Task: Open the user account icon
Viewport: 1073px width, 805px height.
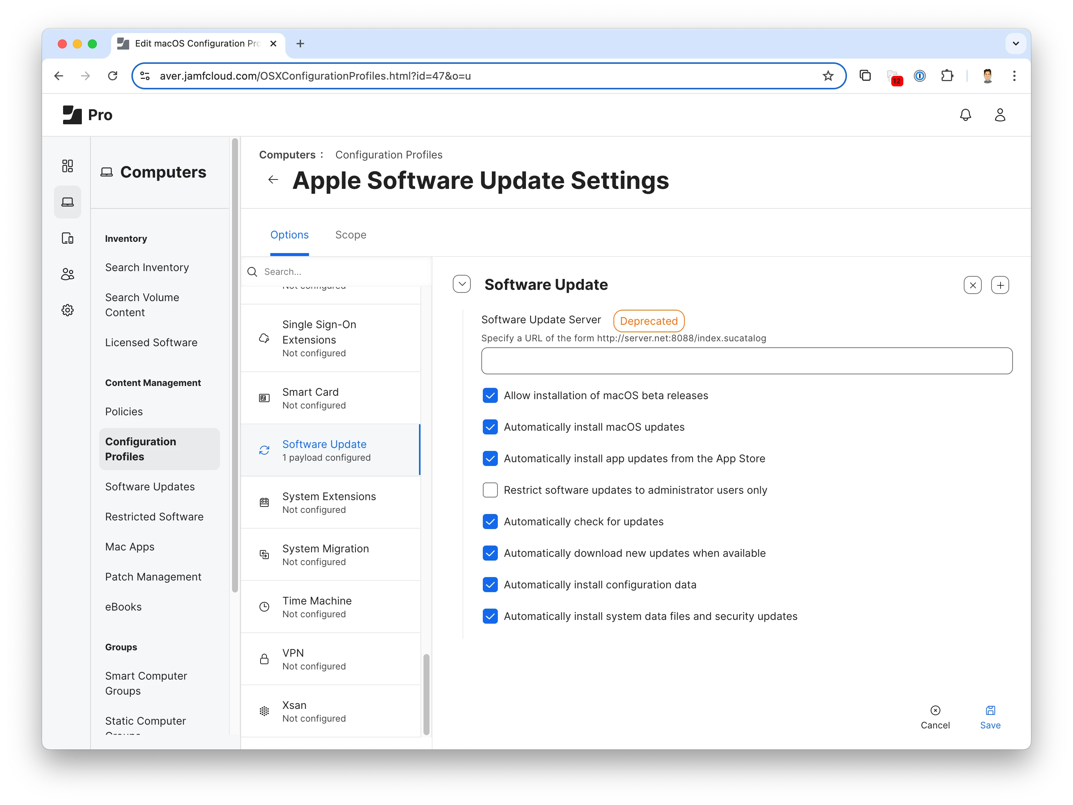Action: click(1000, 115)
